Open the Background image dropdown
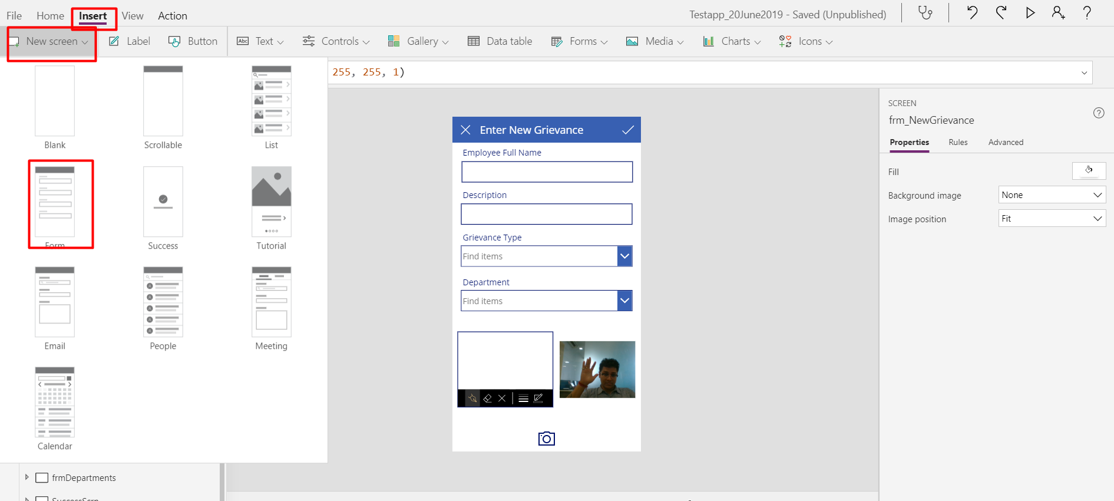 (1052, 195)
